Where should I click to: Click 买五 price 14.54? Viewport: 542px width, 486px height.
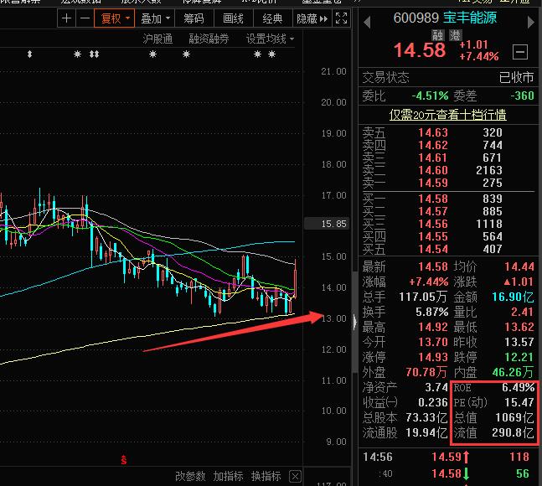pos(433,249)
